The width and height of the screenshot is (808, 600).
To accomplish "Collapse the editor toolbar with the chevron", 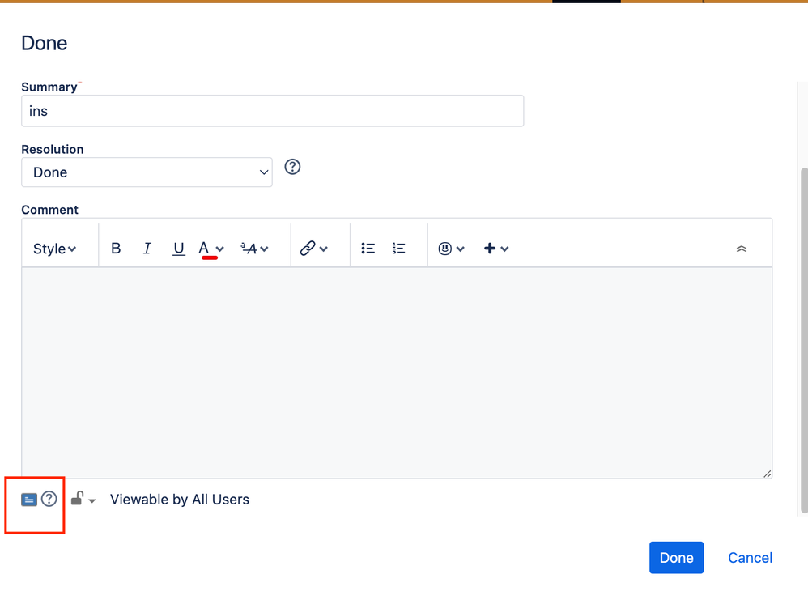I will click(x=742, y=249).
